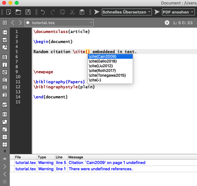Redo the last undone edit
This screenshot has width=197, height=186.
click(x=53, y=12)
